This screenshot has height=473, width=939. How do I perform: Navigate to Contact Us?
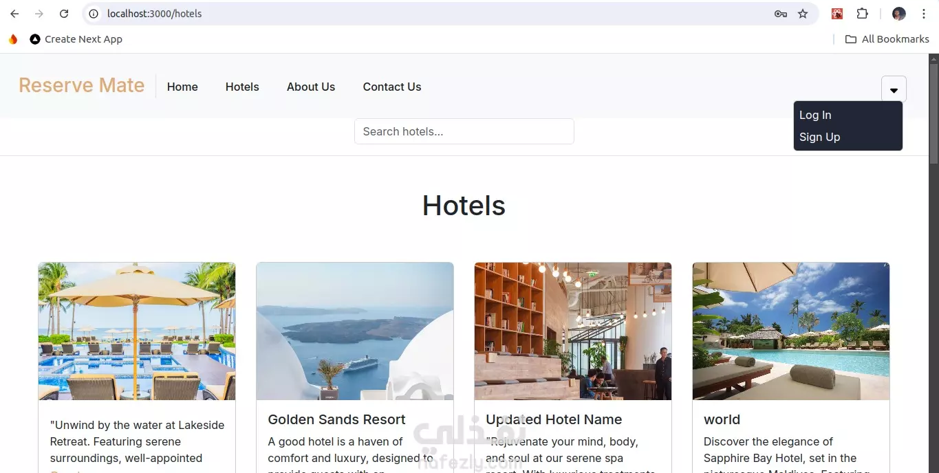coord(392,87)
